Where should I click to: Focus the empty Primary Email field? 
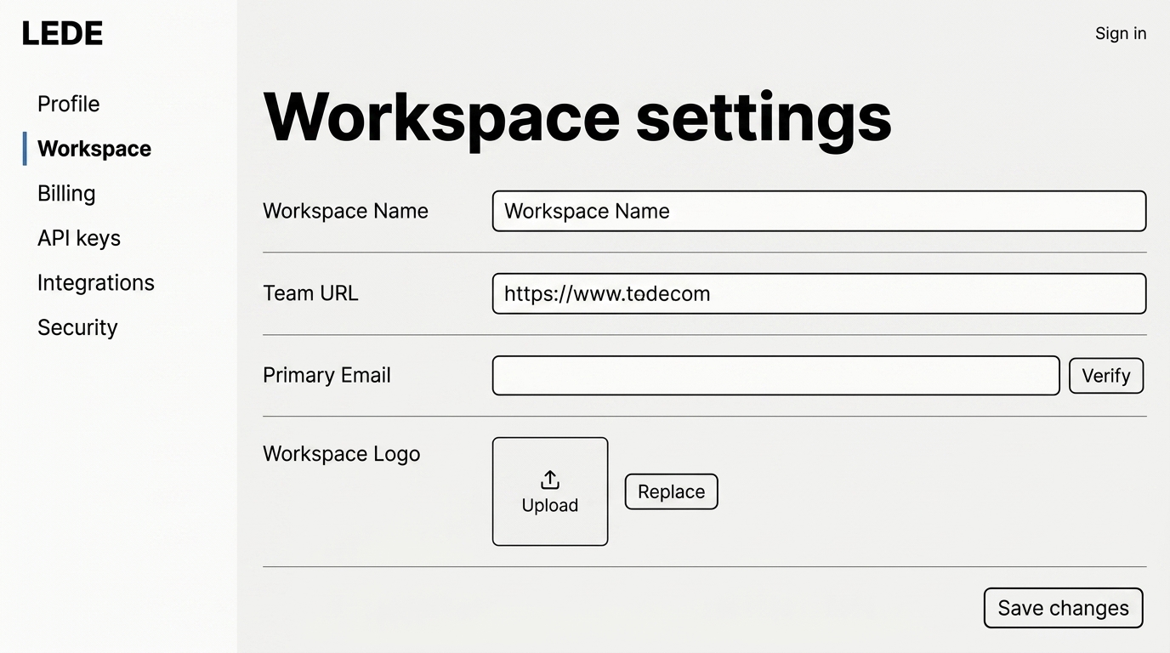point(775,376)
